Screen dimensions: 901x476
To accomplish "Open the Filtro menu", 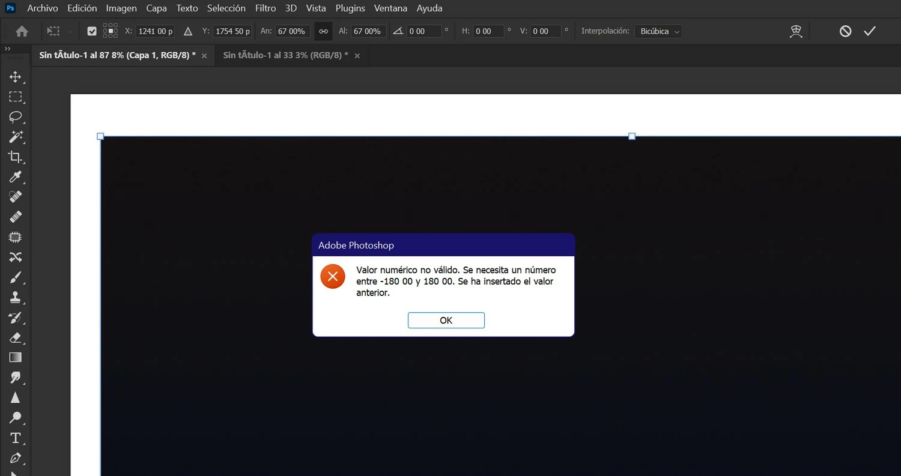I will pos(265,8).
